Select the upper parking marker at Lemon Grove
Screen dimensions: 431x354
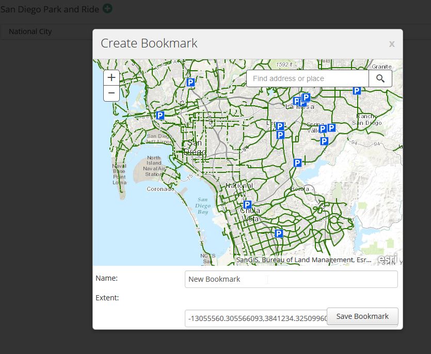pos(280,126)
